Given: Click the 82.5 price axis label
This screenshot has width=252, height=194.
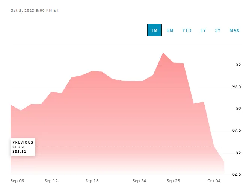Looking at the screenshot, I should pyautogui.click(x=237, y=174).
